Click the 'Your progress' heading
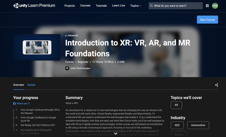This screenshot has height=137, width=226. coord(26,98)
